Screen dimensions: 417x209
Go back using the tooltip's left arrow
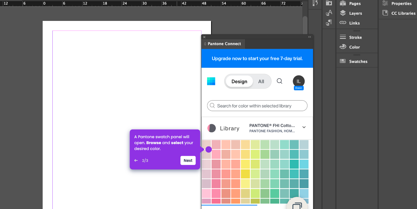(136, 160)
